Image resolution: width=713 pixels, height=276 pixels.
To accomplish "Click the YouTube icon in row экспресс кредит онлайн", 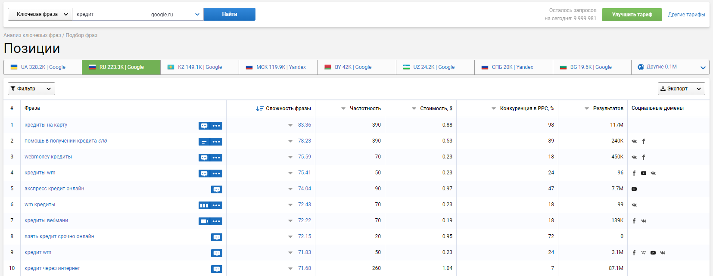I will click(634, 189).
